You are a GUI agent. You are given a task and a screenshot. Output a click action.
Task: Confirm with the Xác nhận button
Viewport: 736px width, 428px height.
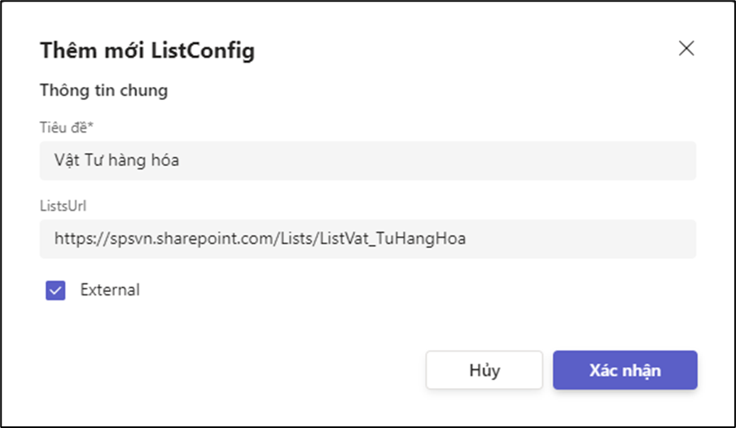(x=624, y=370)
